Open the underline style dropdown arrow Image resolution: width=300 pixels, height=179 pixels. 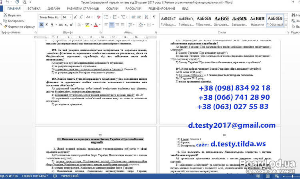(x=56, y=25)
